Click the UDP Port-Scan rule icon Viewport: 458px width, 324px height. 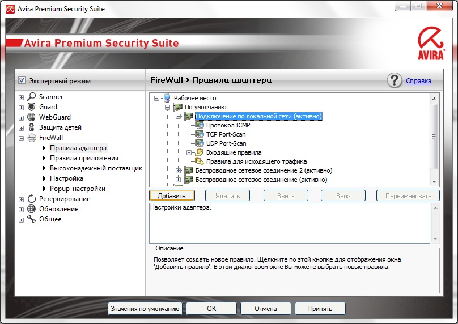(x=200, y=143)
